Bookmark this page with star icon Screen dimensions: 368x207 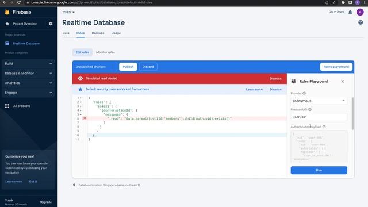coord(334,2)
